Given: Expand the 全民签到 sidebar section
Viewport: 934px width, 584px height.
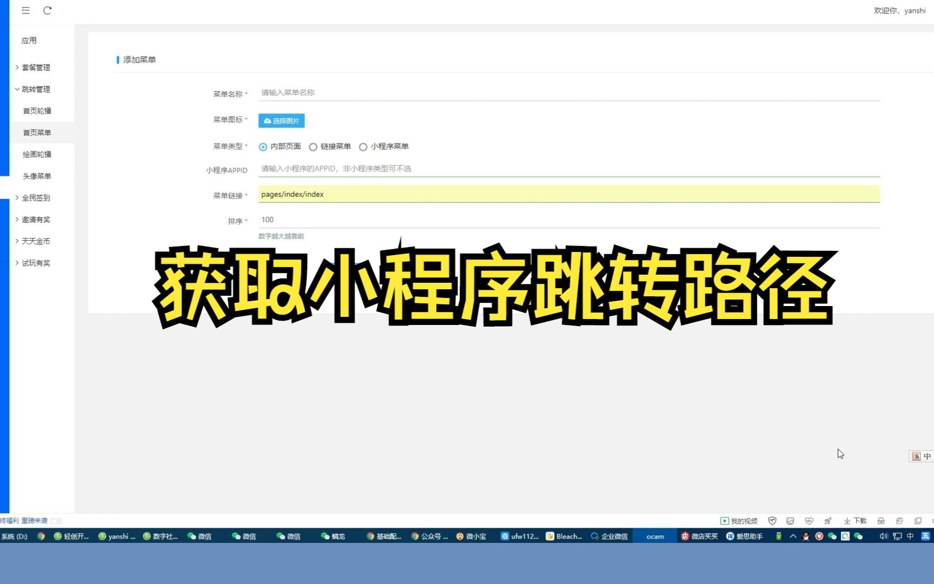Looking at the screenshot, I should click(x=36, y=197).
